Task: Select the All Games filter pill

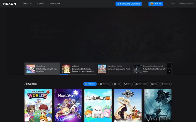Action: (90, 84)
